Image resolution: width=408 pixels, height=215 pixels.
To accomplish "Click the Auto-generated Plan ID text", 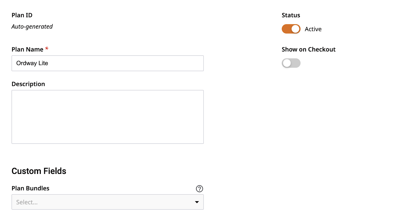I will [x=32, y=27].
